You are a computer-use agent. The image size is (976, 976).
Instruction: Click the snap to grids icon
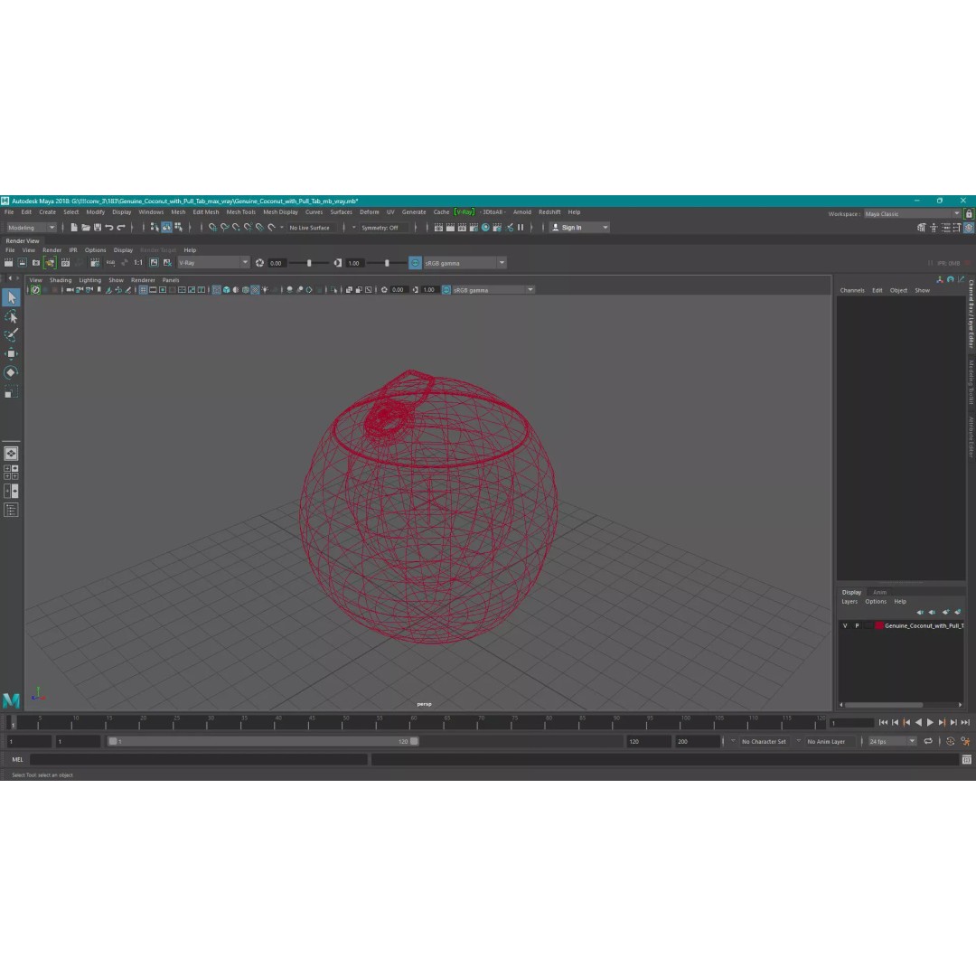[213, 228]
